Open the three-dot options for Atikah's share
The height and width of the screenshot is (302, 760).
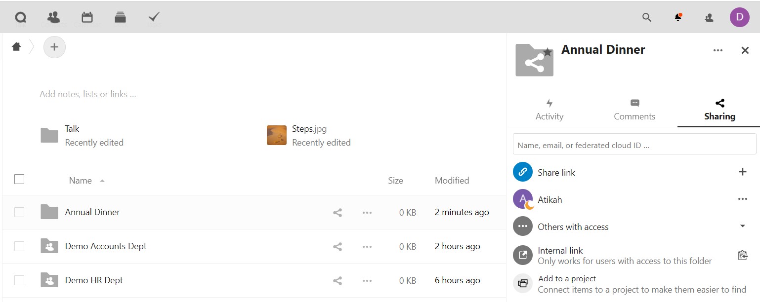(742, 199)
